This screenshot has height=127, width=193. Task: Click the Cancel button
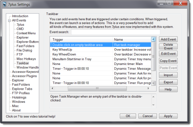pos(147,116)
